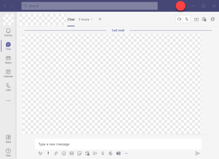Schedule a meeting from compose bar
Screen dimensions: 219x159
tap(87, 153)
